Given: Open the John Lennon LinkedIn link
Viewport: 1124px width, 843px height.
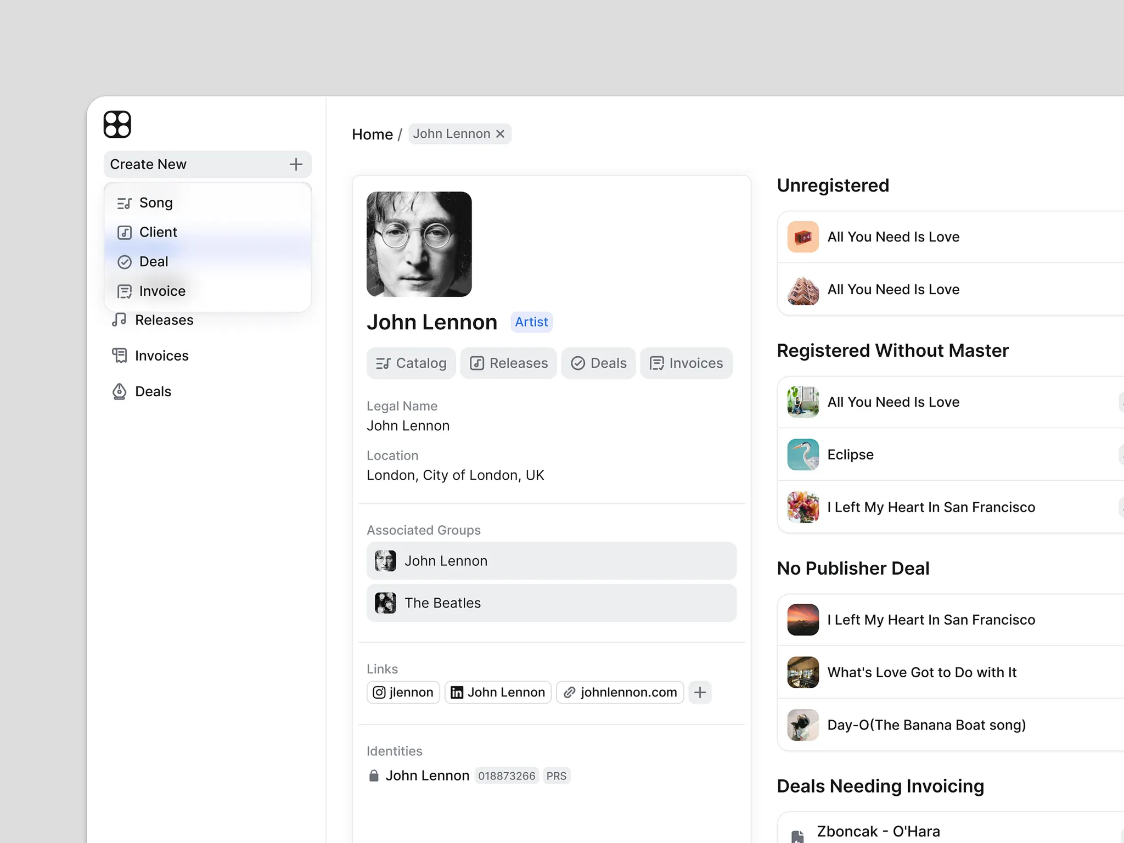Looking at the screenshot, I should 498,693.
